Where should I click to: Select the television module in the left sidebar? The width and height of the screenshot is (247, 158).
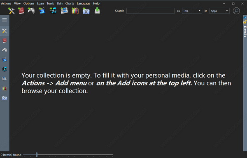coord(5,88)
